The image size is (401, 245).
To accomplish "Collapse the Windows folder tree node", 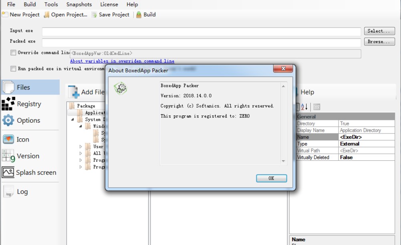I will click(x=81, y=126).
